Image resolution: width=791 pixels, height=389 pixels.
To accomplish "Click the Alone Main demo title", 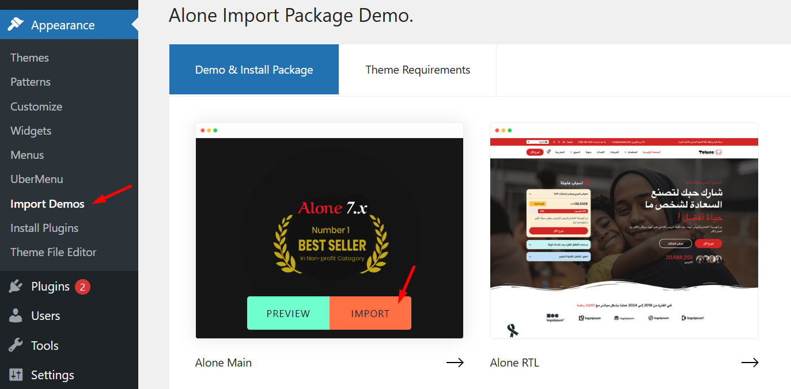I will pyautogui.click(x=224, y=363).
